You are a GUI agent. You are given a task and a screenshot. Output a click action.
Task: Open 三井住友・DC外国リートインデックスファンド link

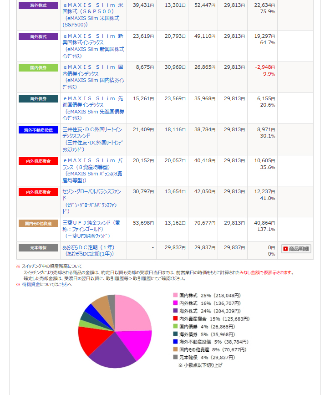coord(93,135)
